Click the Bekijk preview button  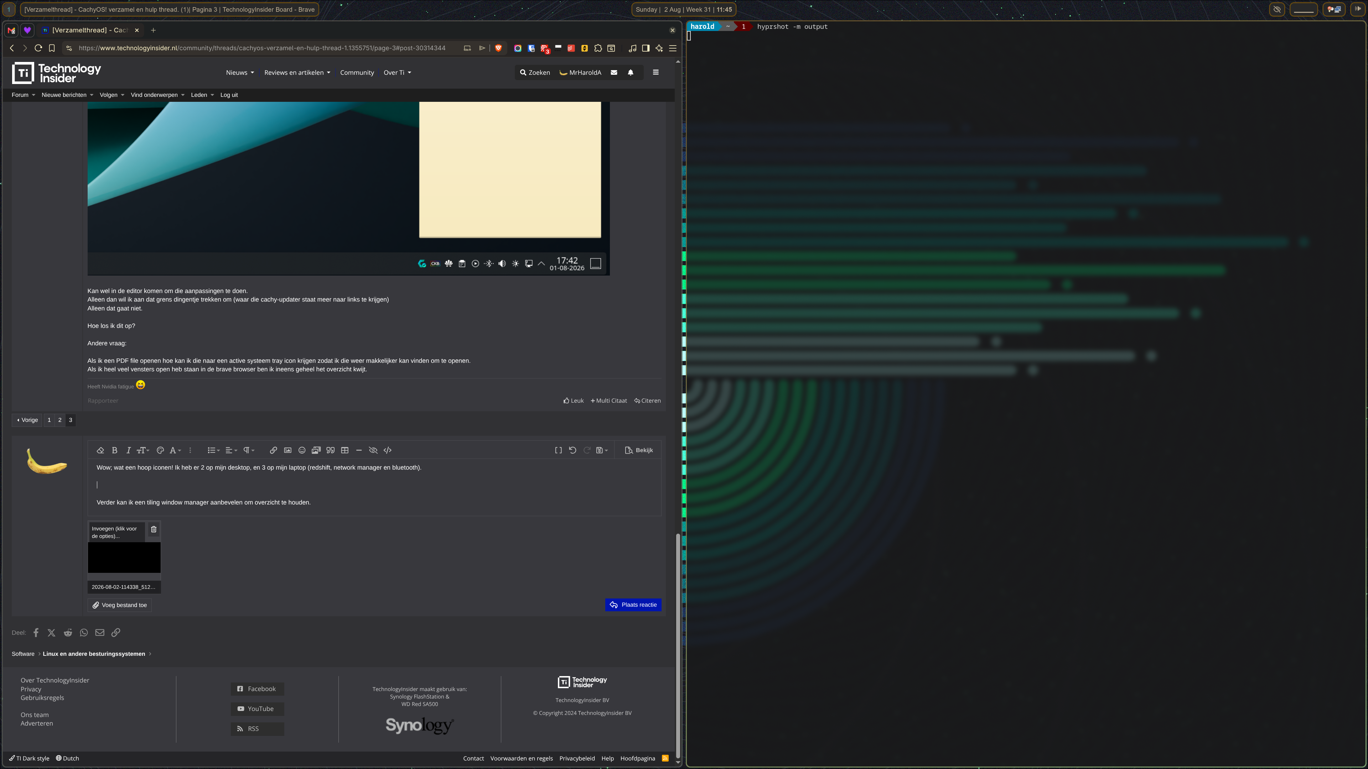(x=639, y=451)
